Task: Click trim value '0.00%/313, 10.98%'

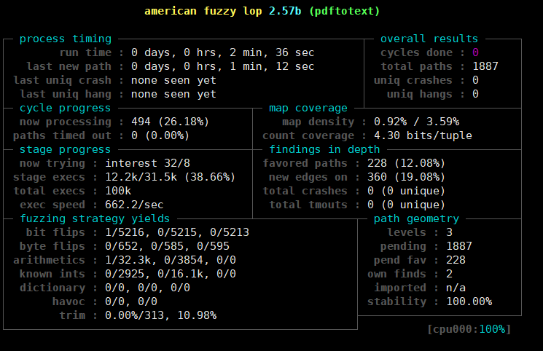Action: (160, 315)
